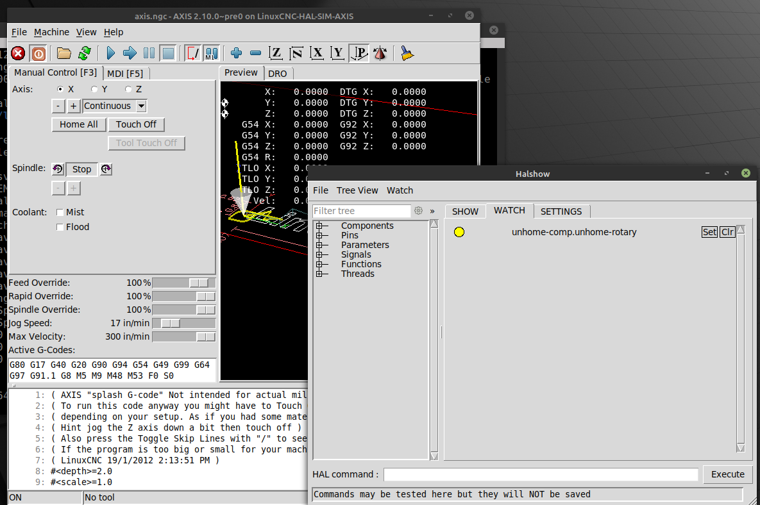Open the AXIS View menu

click(x=87, y=32)
